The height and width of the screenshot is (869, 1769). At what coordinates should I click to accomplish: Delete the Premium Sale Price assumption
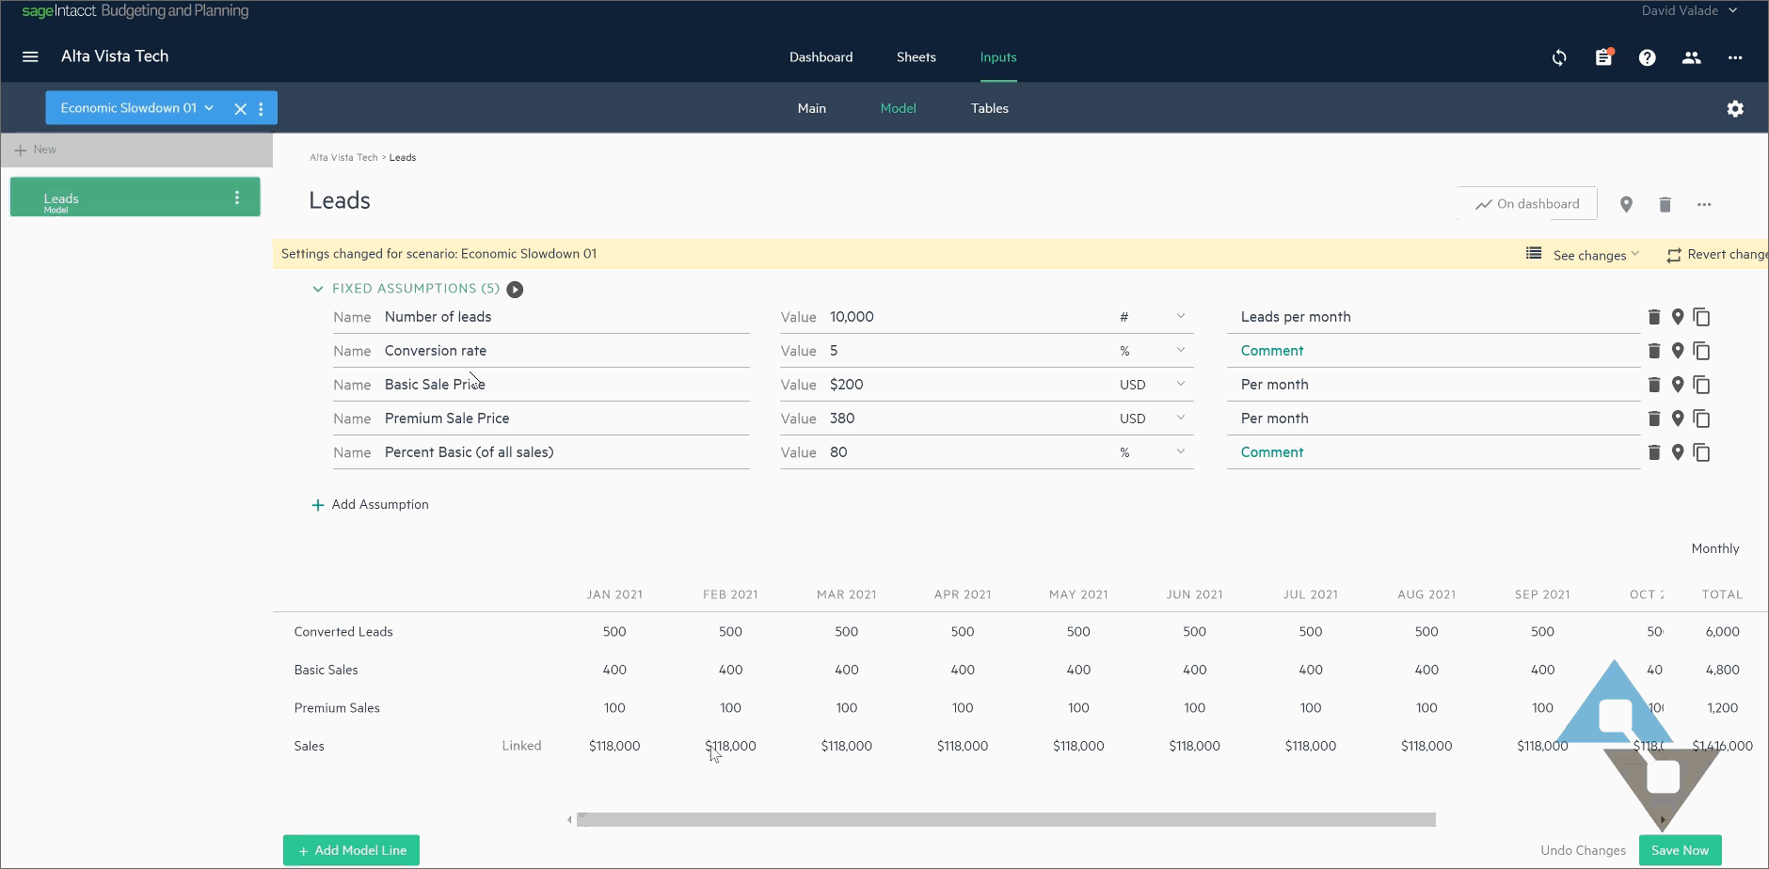coord(1654,419)
